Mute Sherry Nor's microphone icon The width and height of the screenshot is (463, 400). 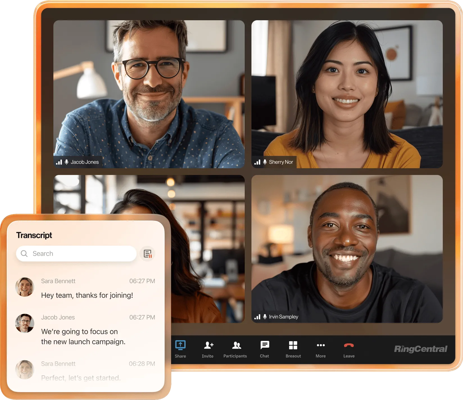tap(265, 162)
